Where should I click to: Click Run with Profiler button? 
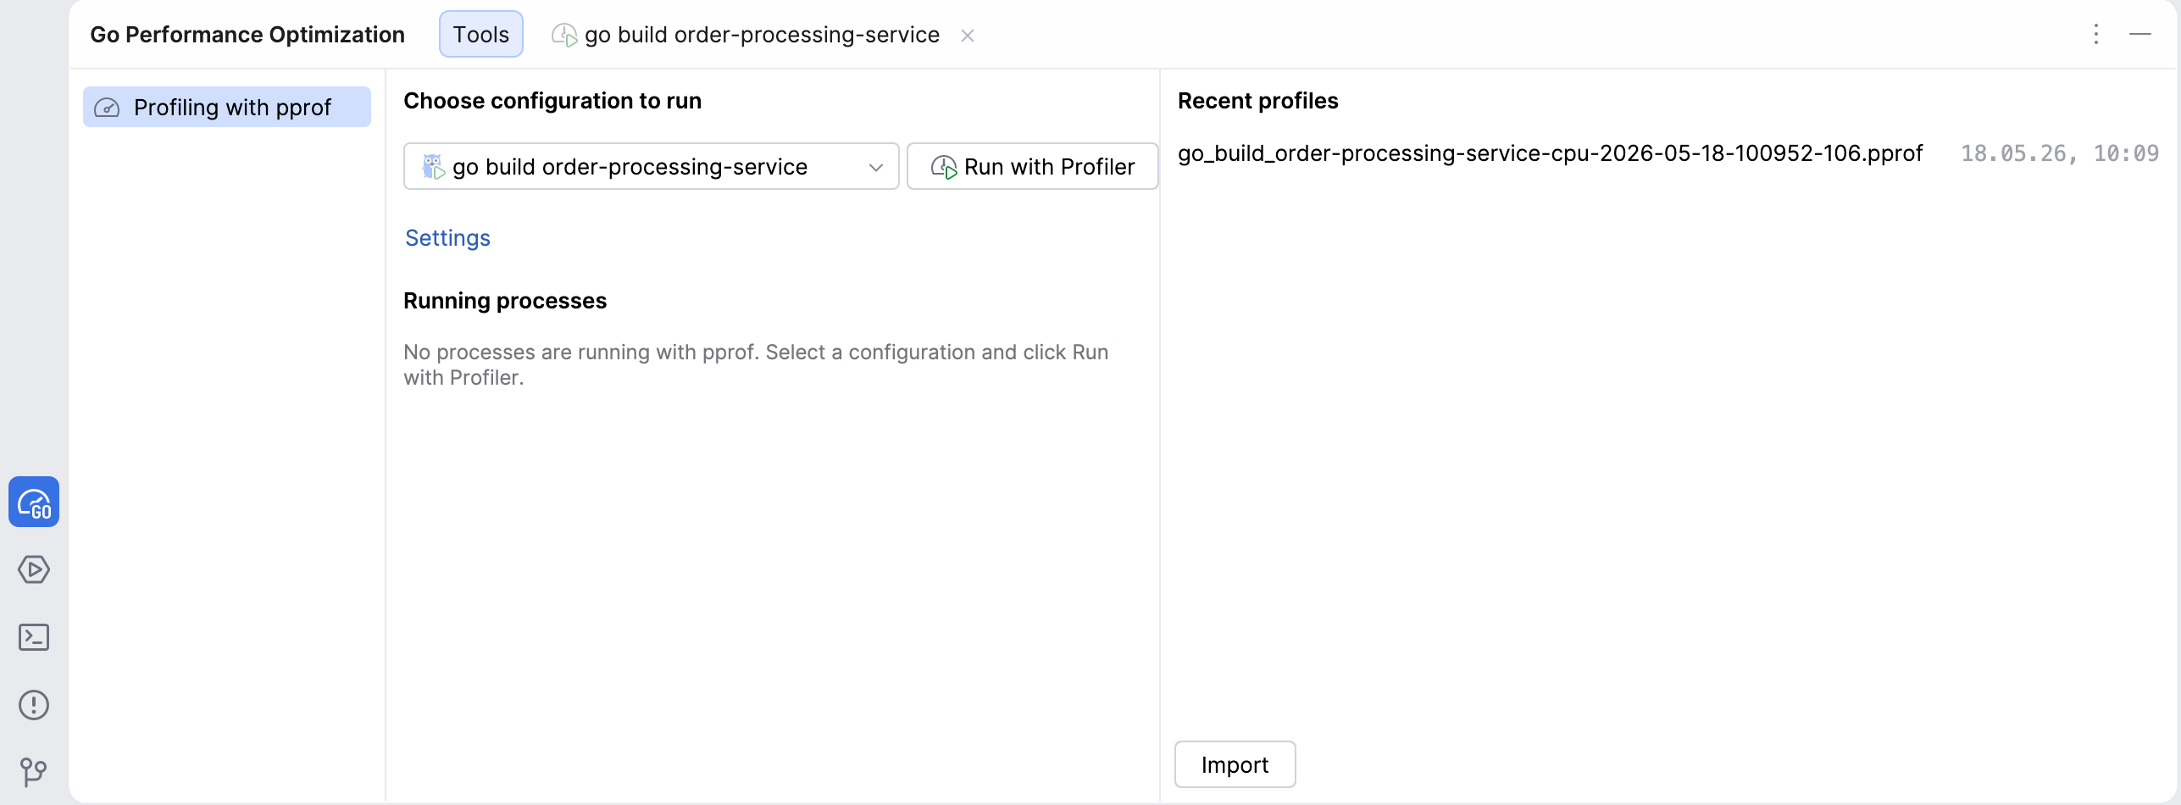[x=1032, y=166]
